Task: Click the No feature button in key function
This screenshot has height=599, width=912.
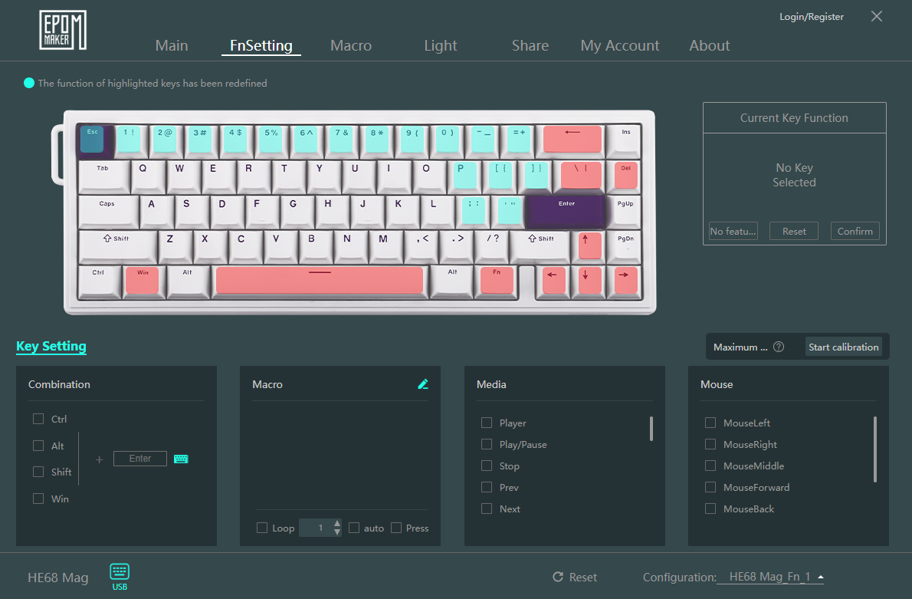Action: (733, 231)
